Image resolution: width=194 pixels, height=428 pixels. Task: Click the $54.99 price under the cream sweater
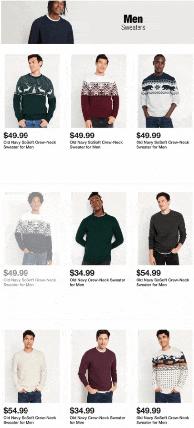point(15,410)
